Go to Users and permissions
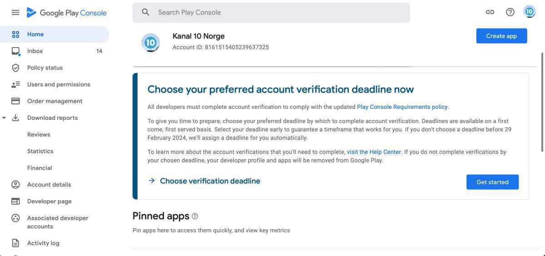The image size is (545, 256). click(x=59, y=84)
